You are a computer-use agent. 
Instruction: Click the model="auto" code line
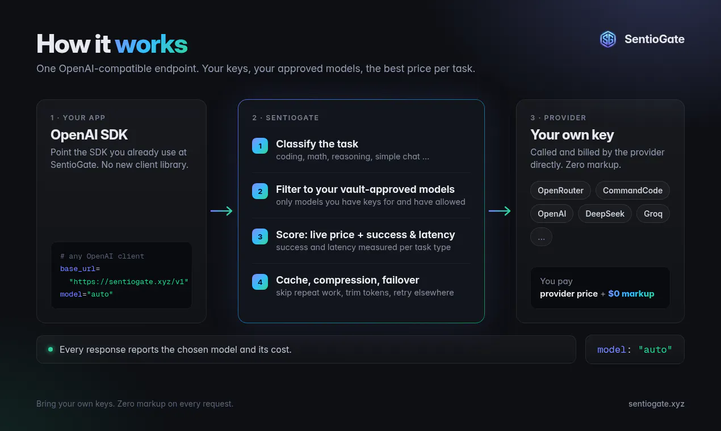86,294
